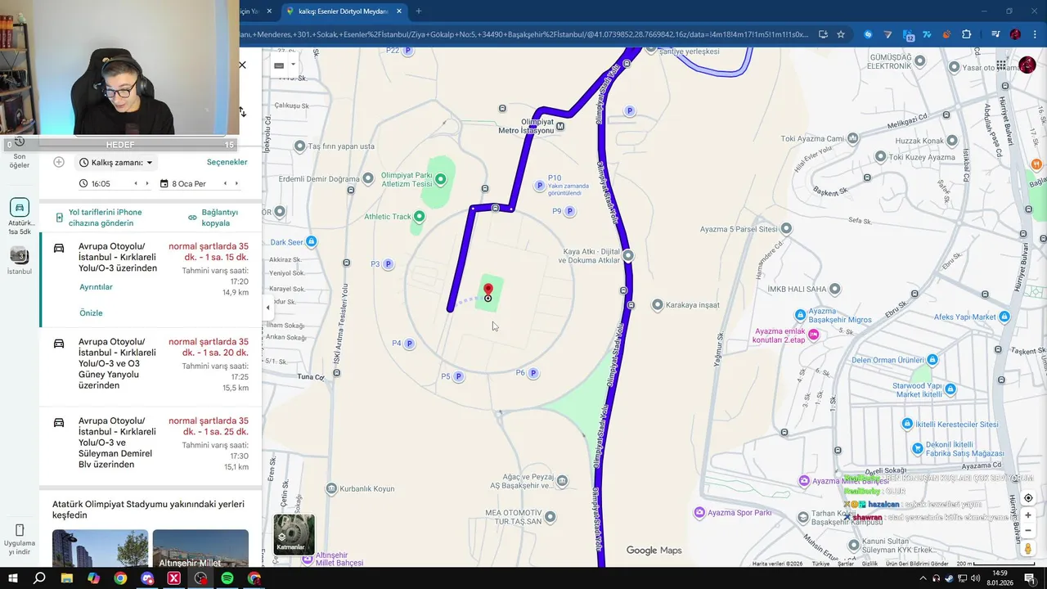Go to next day after 8 Oca
This screenshot has width=1047, height=589.
click(x=237, y=184)
